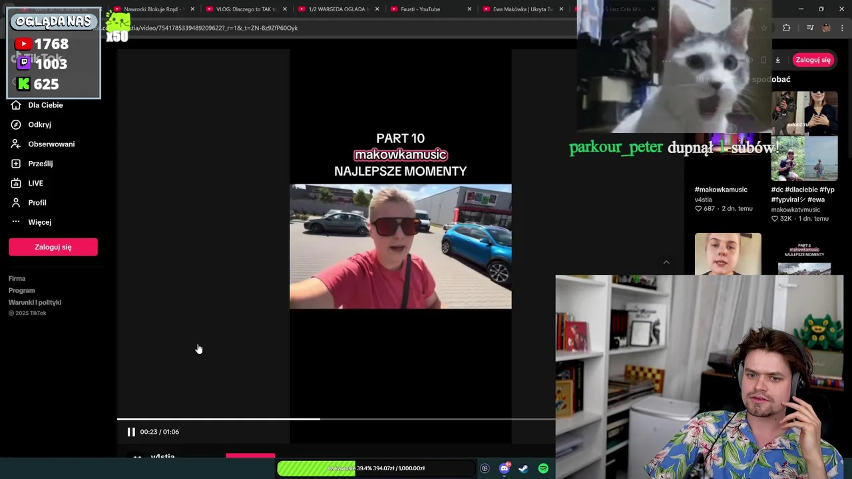Screen dimensions: 852x479
Task: Click the #makowkamusic hashtag
Action: click(x=721, y=190)
